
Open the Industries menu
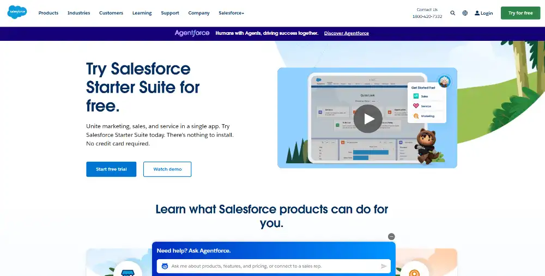(78, 13)
